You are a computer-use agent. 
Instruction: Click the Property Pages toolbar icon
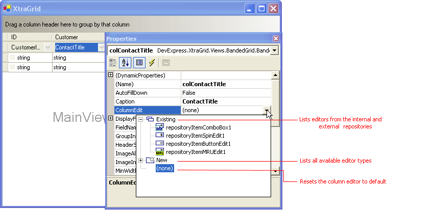[x=165, y=63]
